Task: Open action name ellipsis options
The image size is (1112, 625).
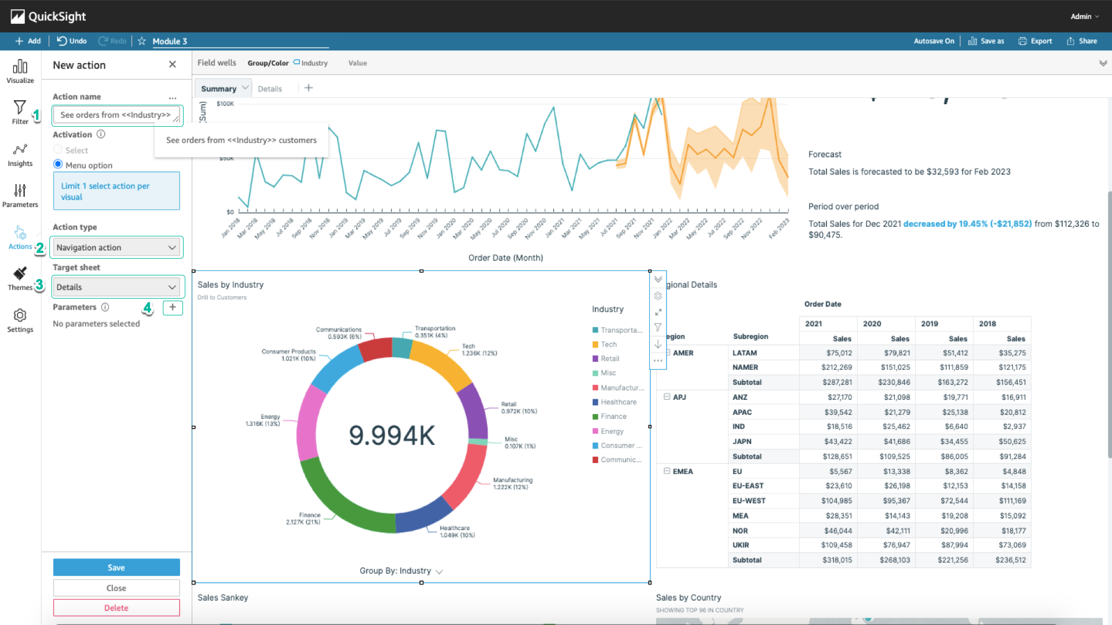Action: (173, 97)
